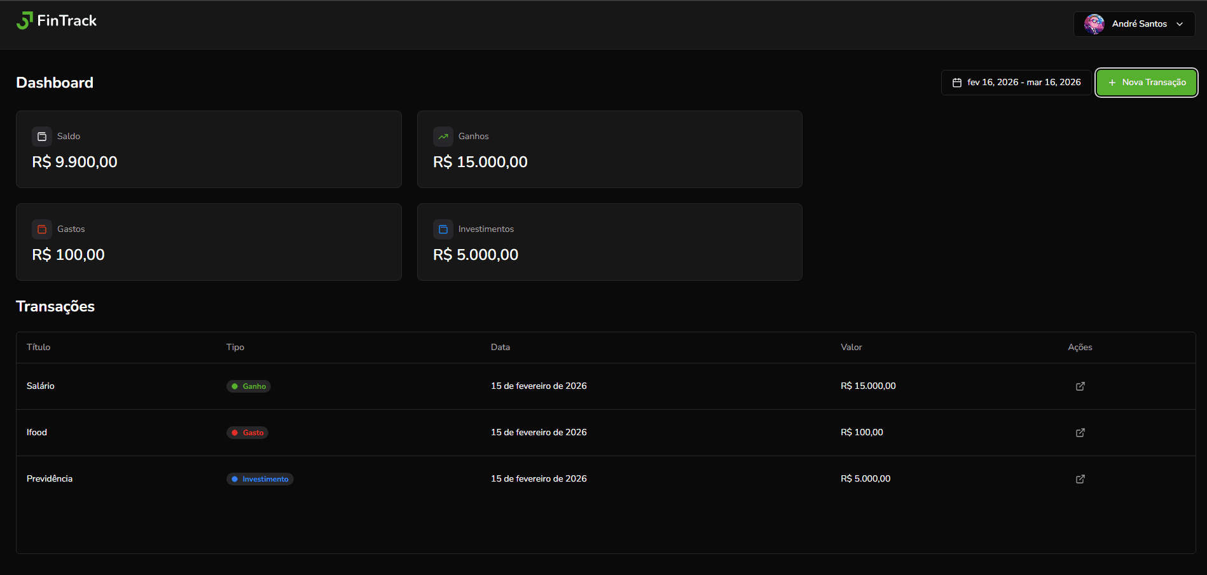
Task: Click the blue Investimentos icon
Action: point(443,229)
